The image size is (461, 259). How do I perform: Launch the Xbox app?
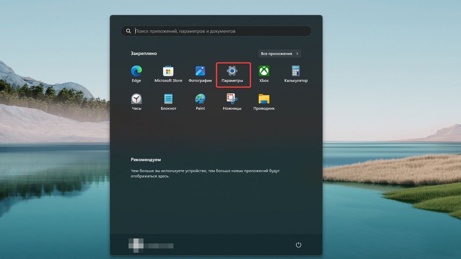click(x=264, y=75)
